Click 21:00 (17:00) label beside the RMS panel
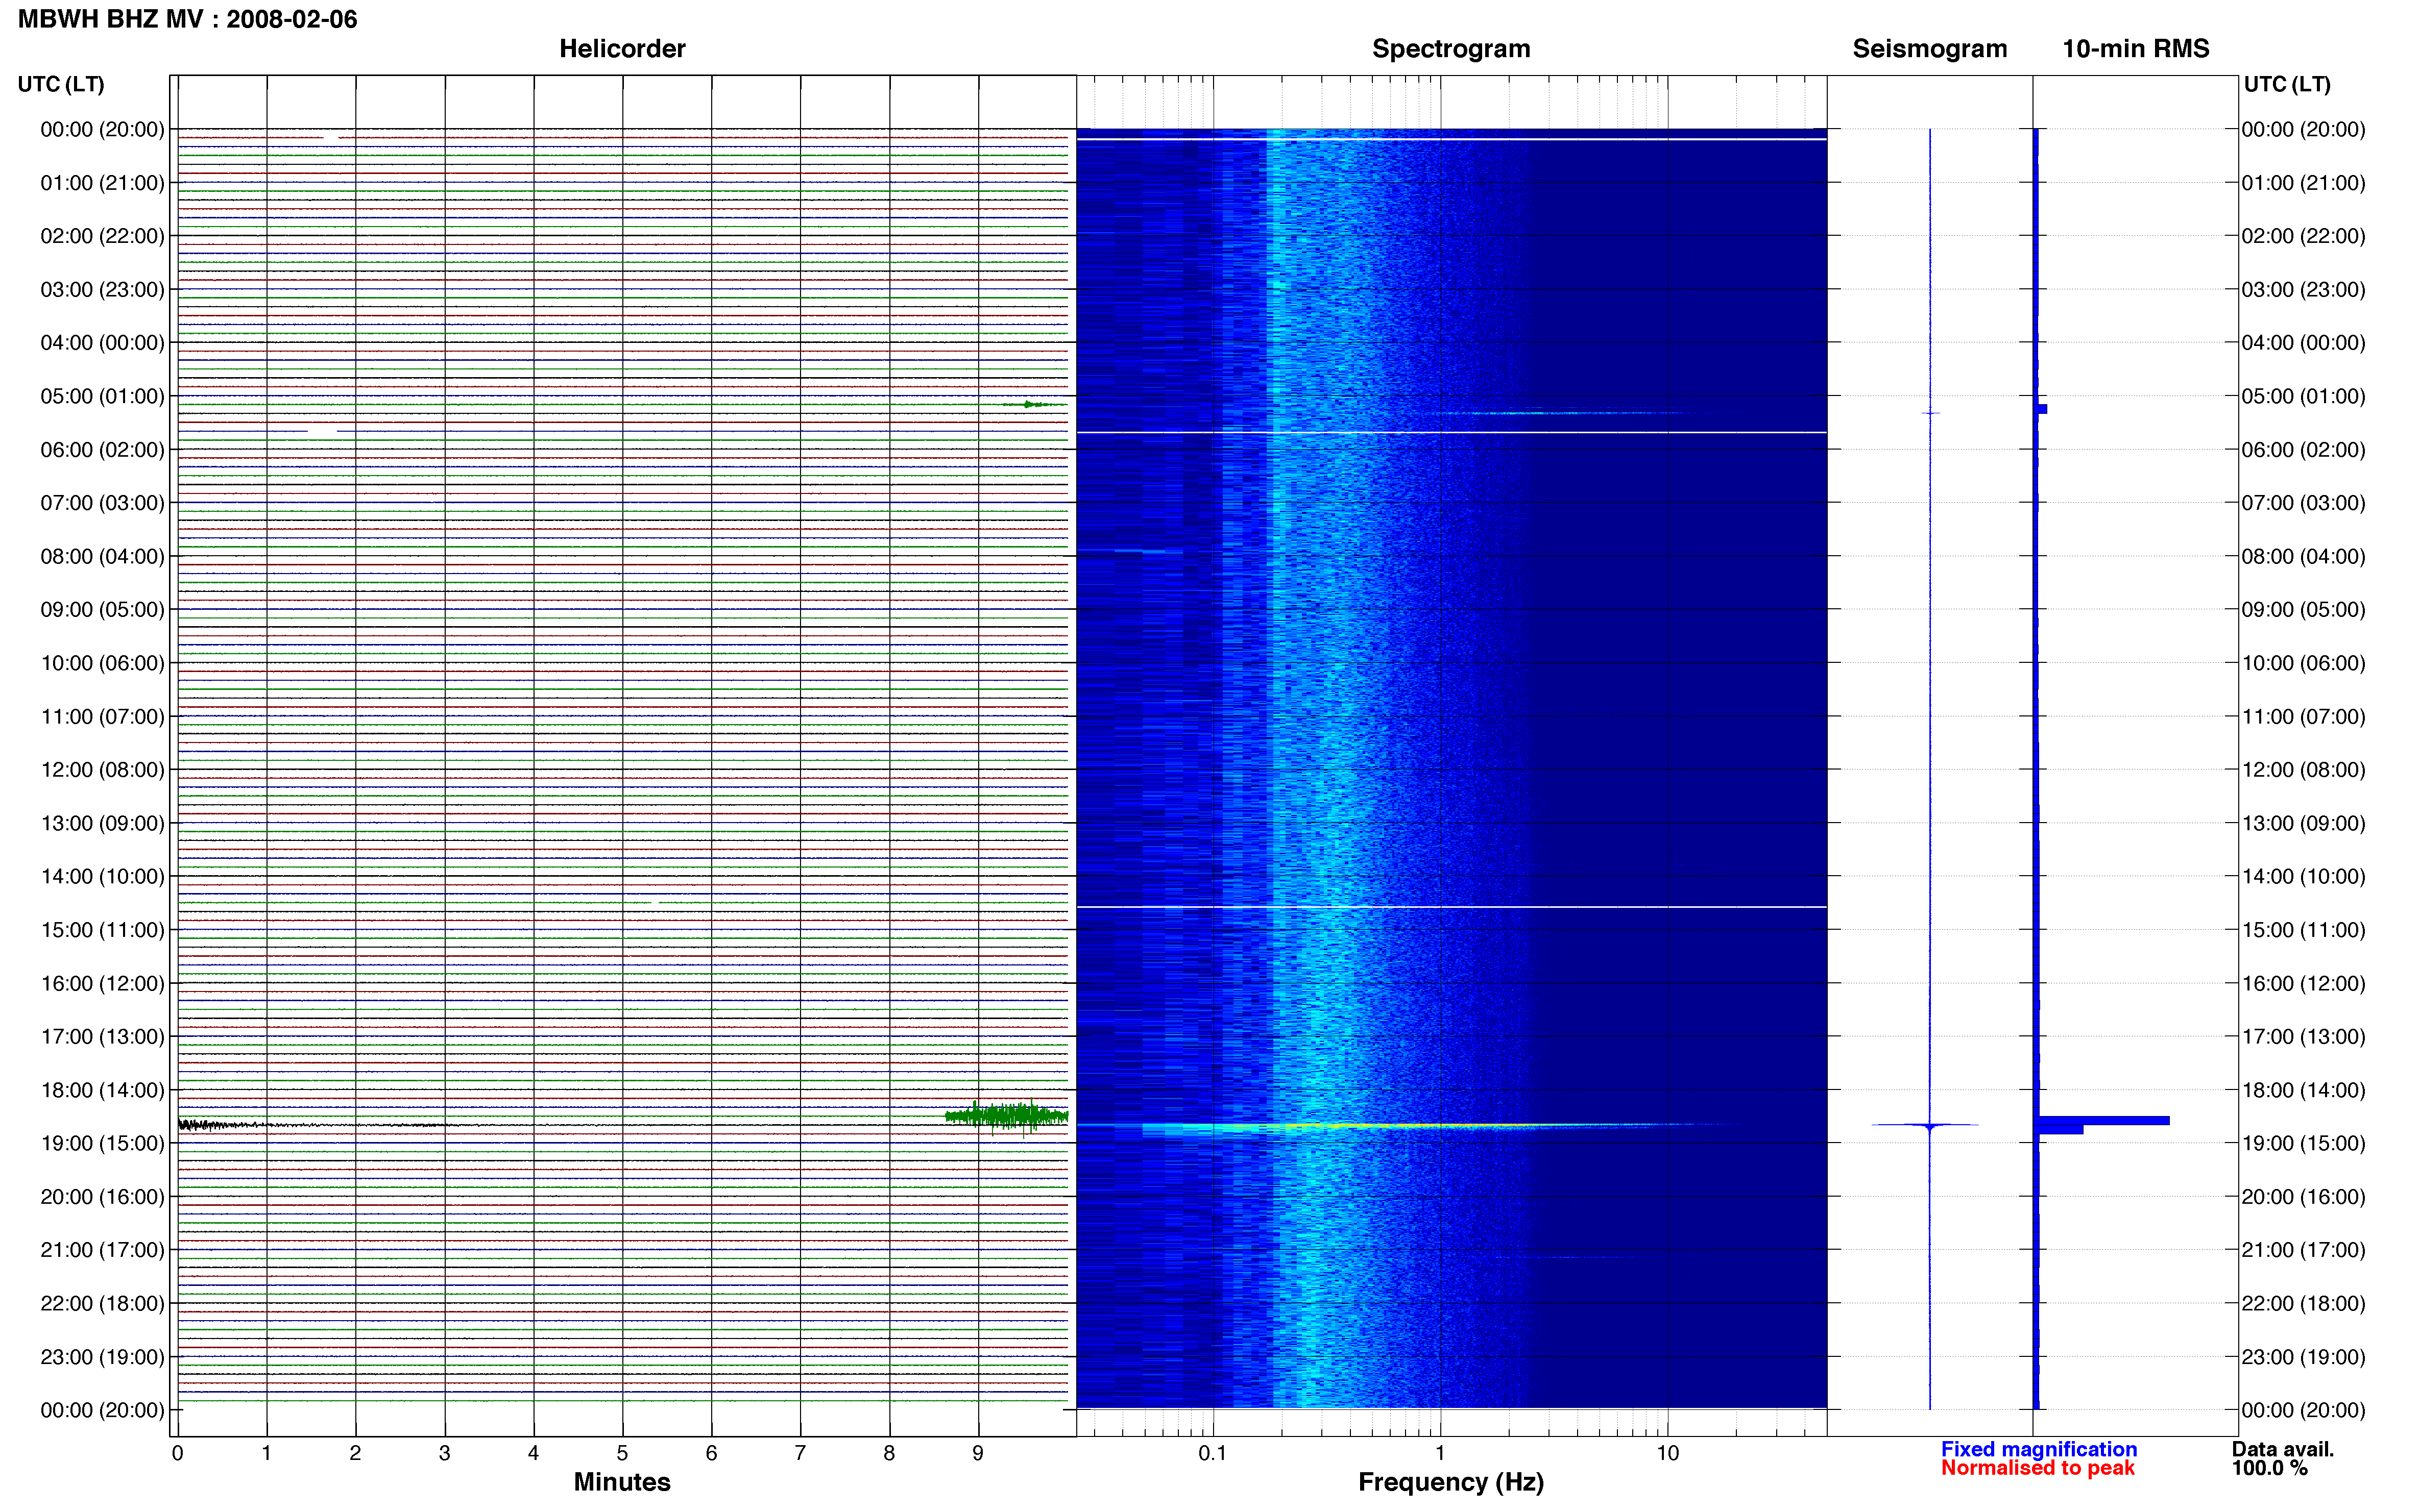 (x=2303, y=1251)
